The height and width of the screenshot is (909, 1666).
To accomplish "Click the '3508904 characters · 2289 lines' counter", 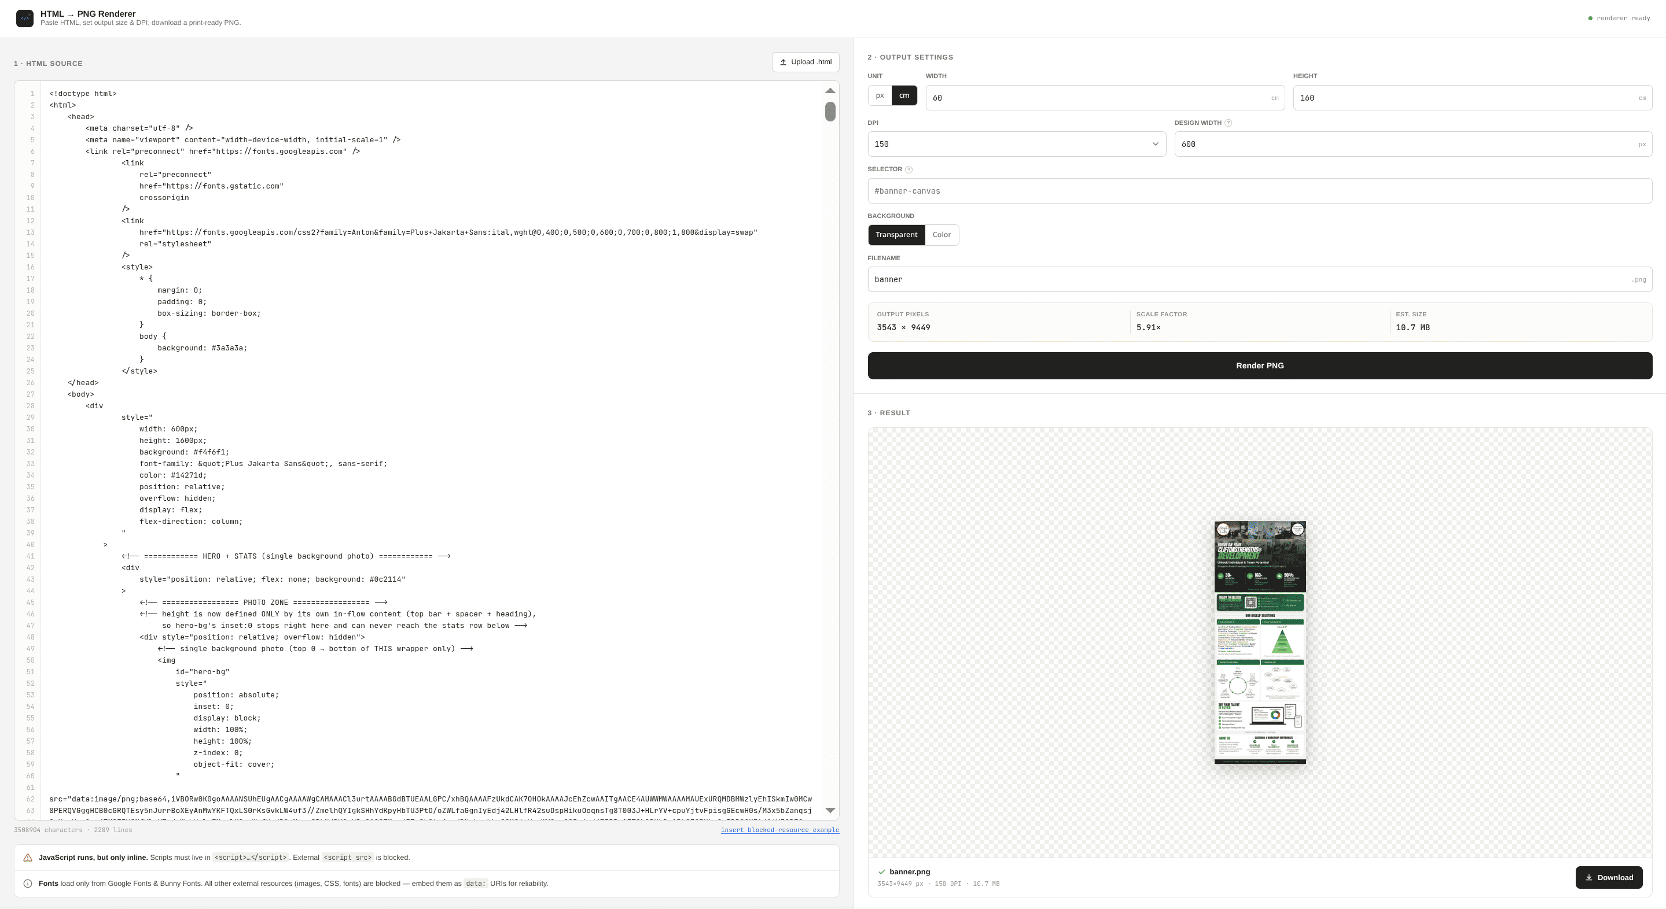I will 73,830.
